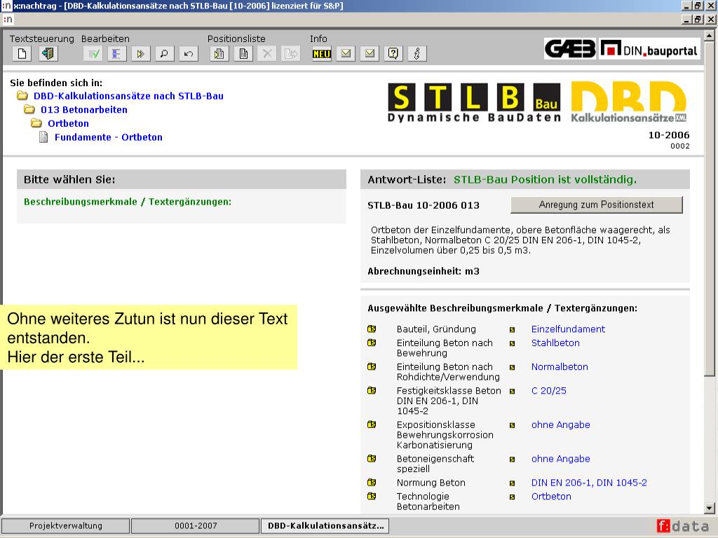Viewport: 718px width, 538px height.
Task: Click folder icon next to '013 Betonarbeiten'
Action: click(29, 109)
